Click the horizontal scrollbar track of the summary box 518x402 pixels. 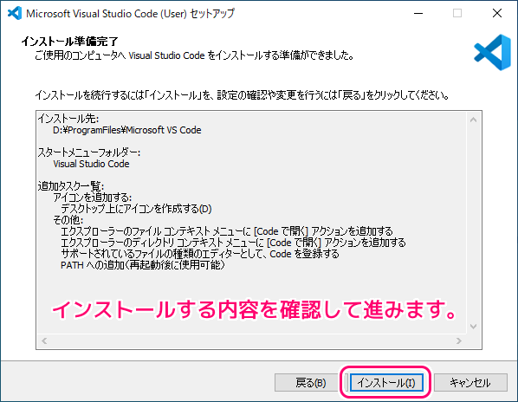point(252,340)
